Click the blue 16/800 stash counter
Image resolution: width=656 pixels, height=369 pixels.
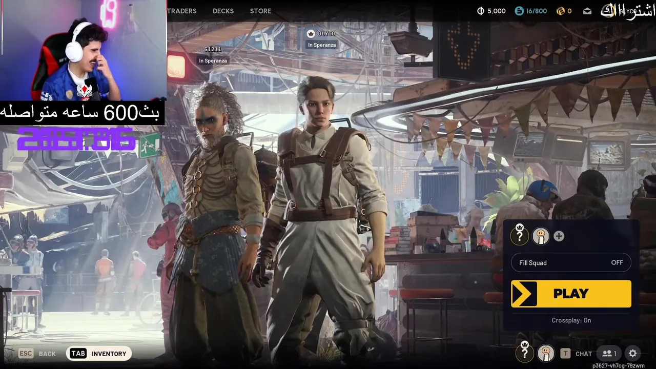531,11
